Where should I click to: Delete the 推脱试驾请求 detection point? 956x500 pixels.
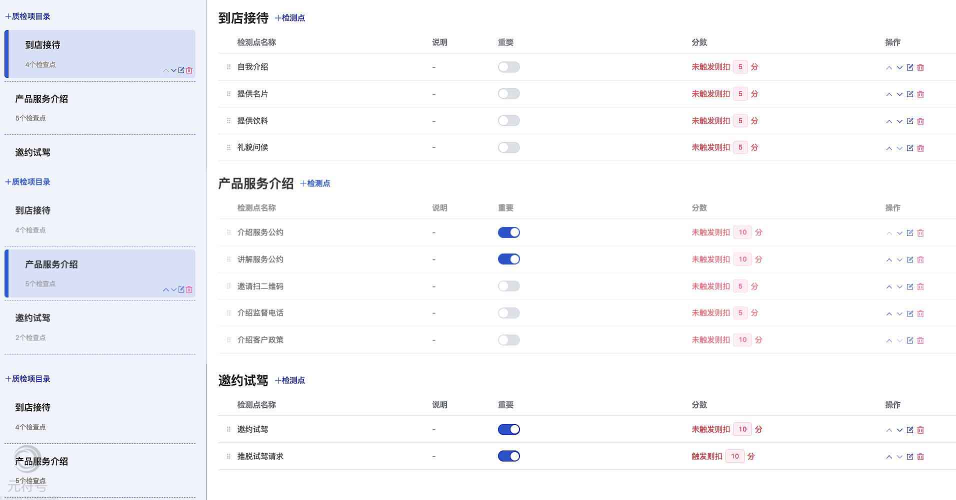click(x=920, y=456)
